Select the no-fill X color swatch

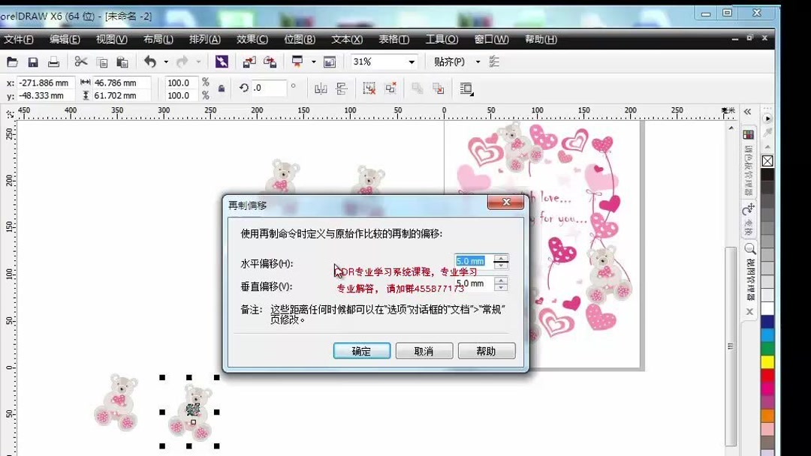pyautogui.click(x=767, y=160)
